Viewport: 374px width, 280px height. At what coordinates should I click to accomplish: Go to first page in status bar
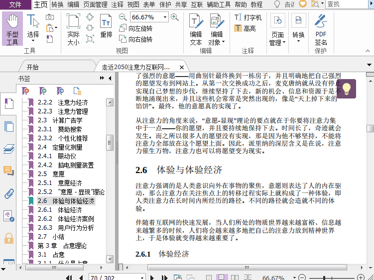(x=69, y=278)
